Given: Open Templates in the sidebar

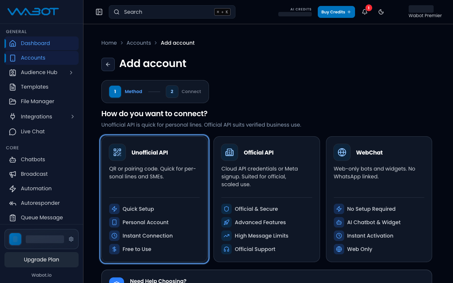Looking at the screenshot, I should 42,87.
